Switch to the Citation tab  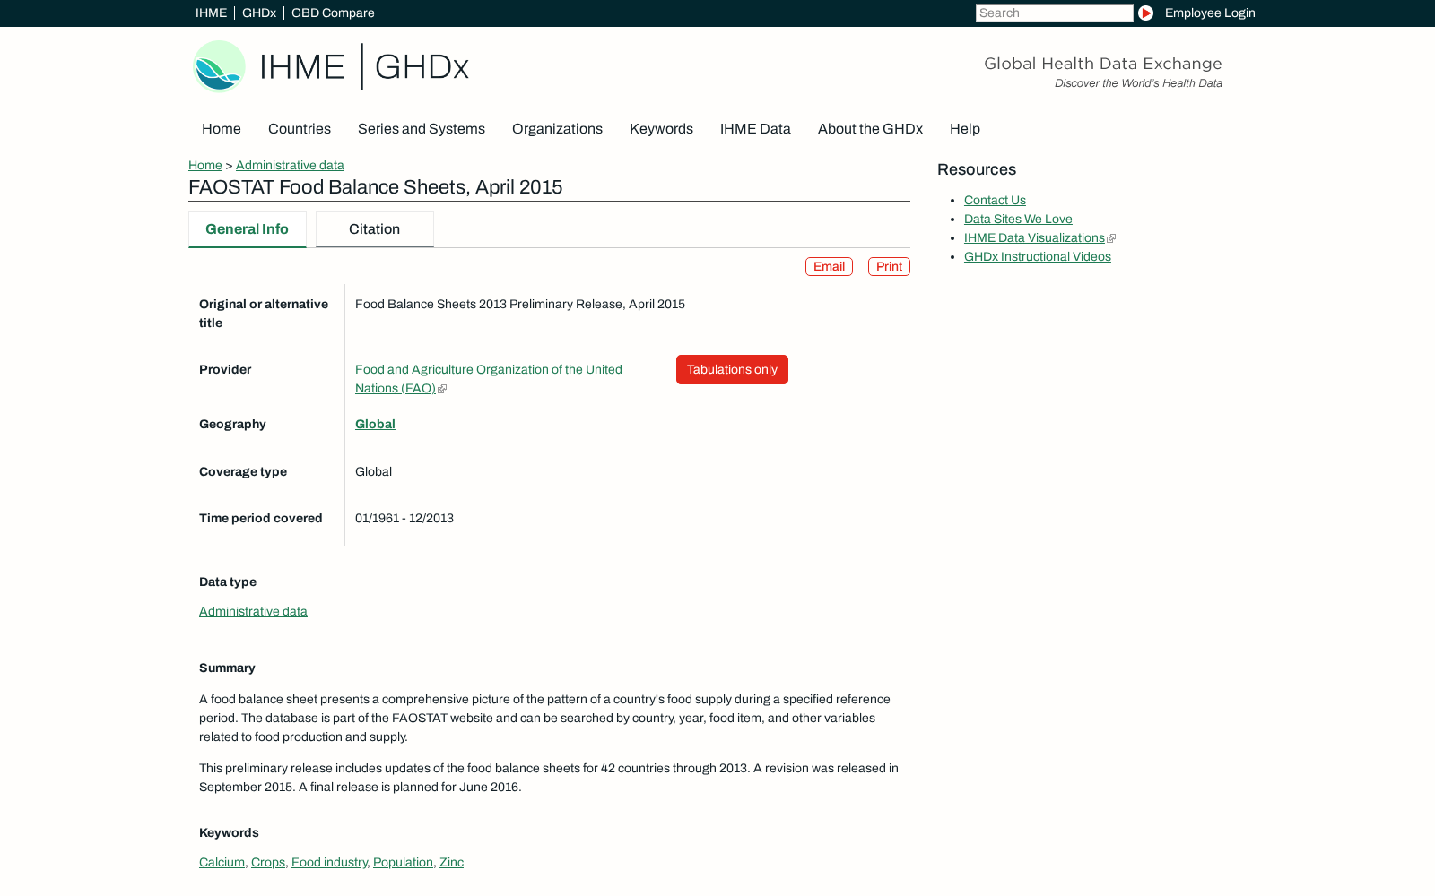375,229
